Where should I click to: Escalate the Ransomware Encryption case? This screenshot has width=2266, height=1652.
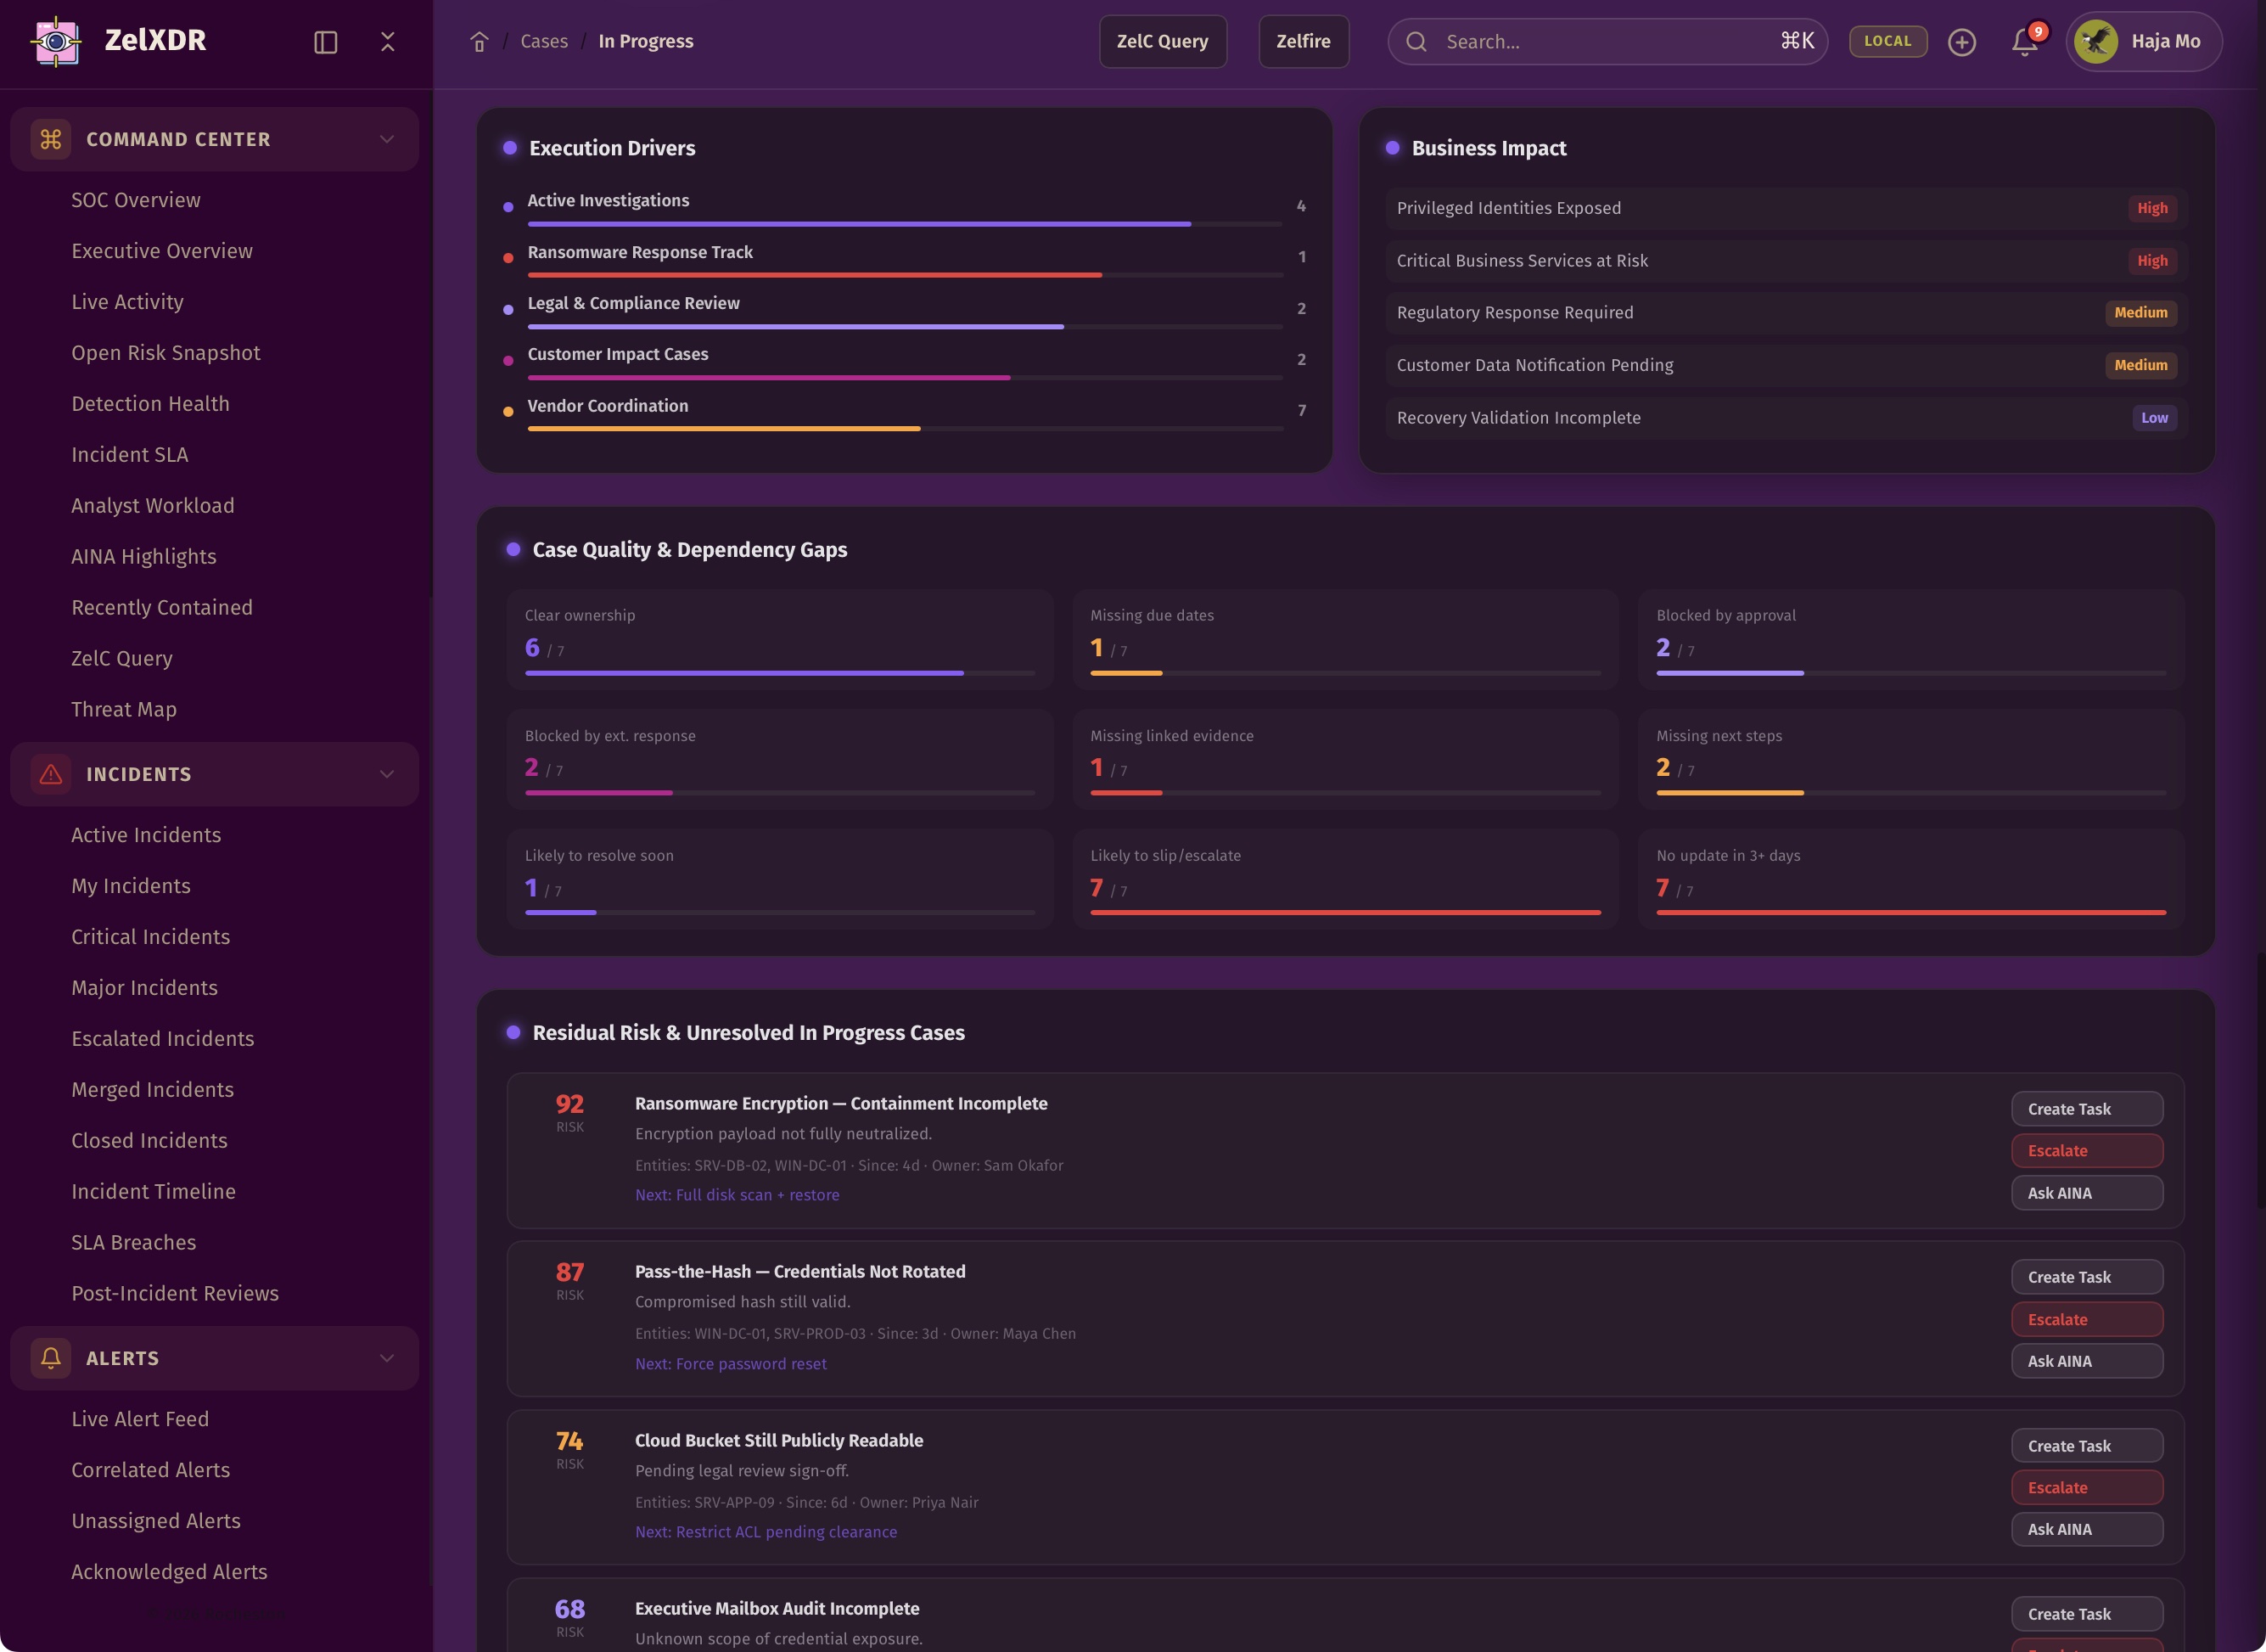tap(2086, 1151)
